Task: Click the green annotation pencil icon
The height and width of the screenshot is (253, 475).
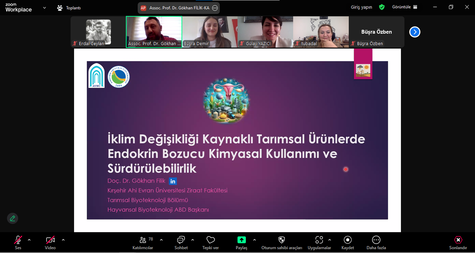Action: click(x=13, y=218)
